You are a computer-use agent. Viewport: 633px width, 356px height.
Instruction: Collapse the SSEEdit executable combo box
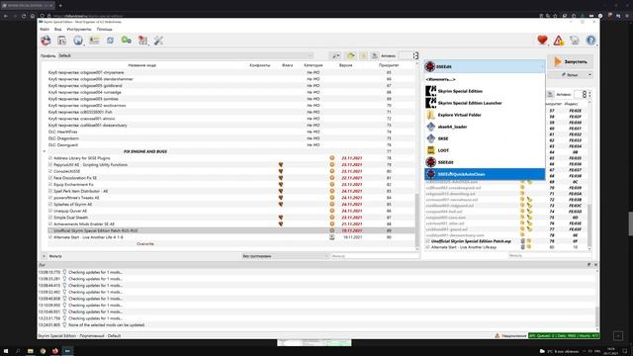[x=485, y=66]
